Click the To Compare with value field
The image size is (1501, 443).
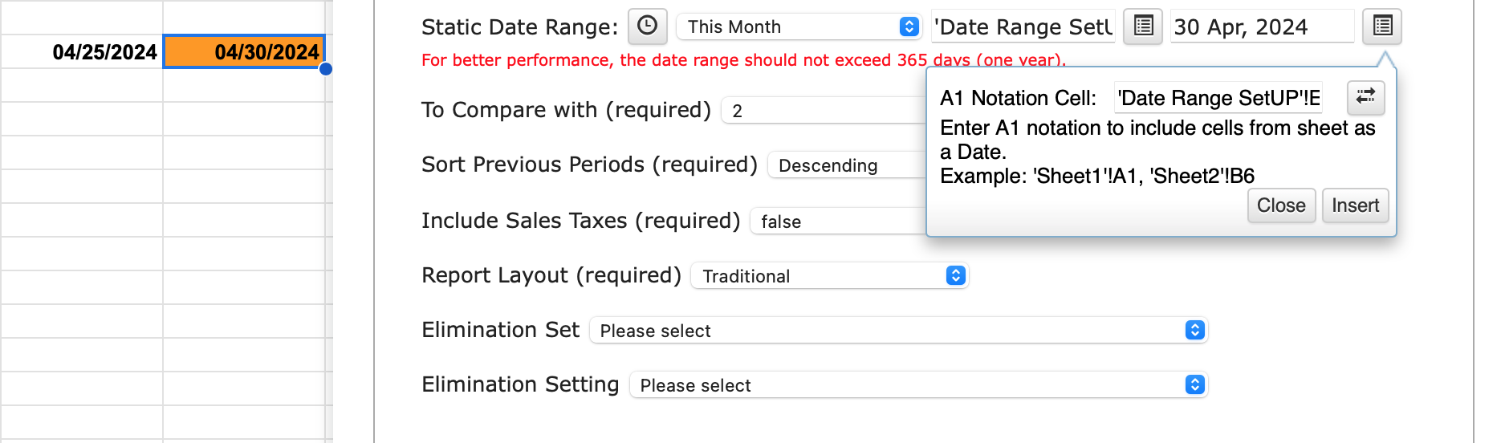click(824, 111)
